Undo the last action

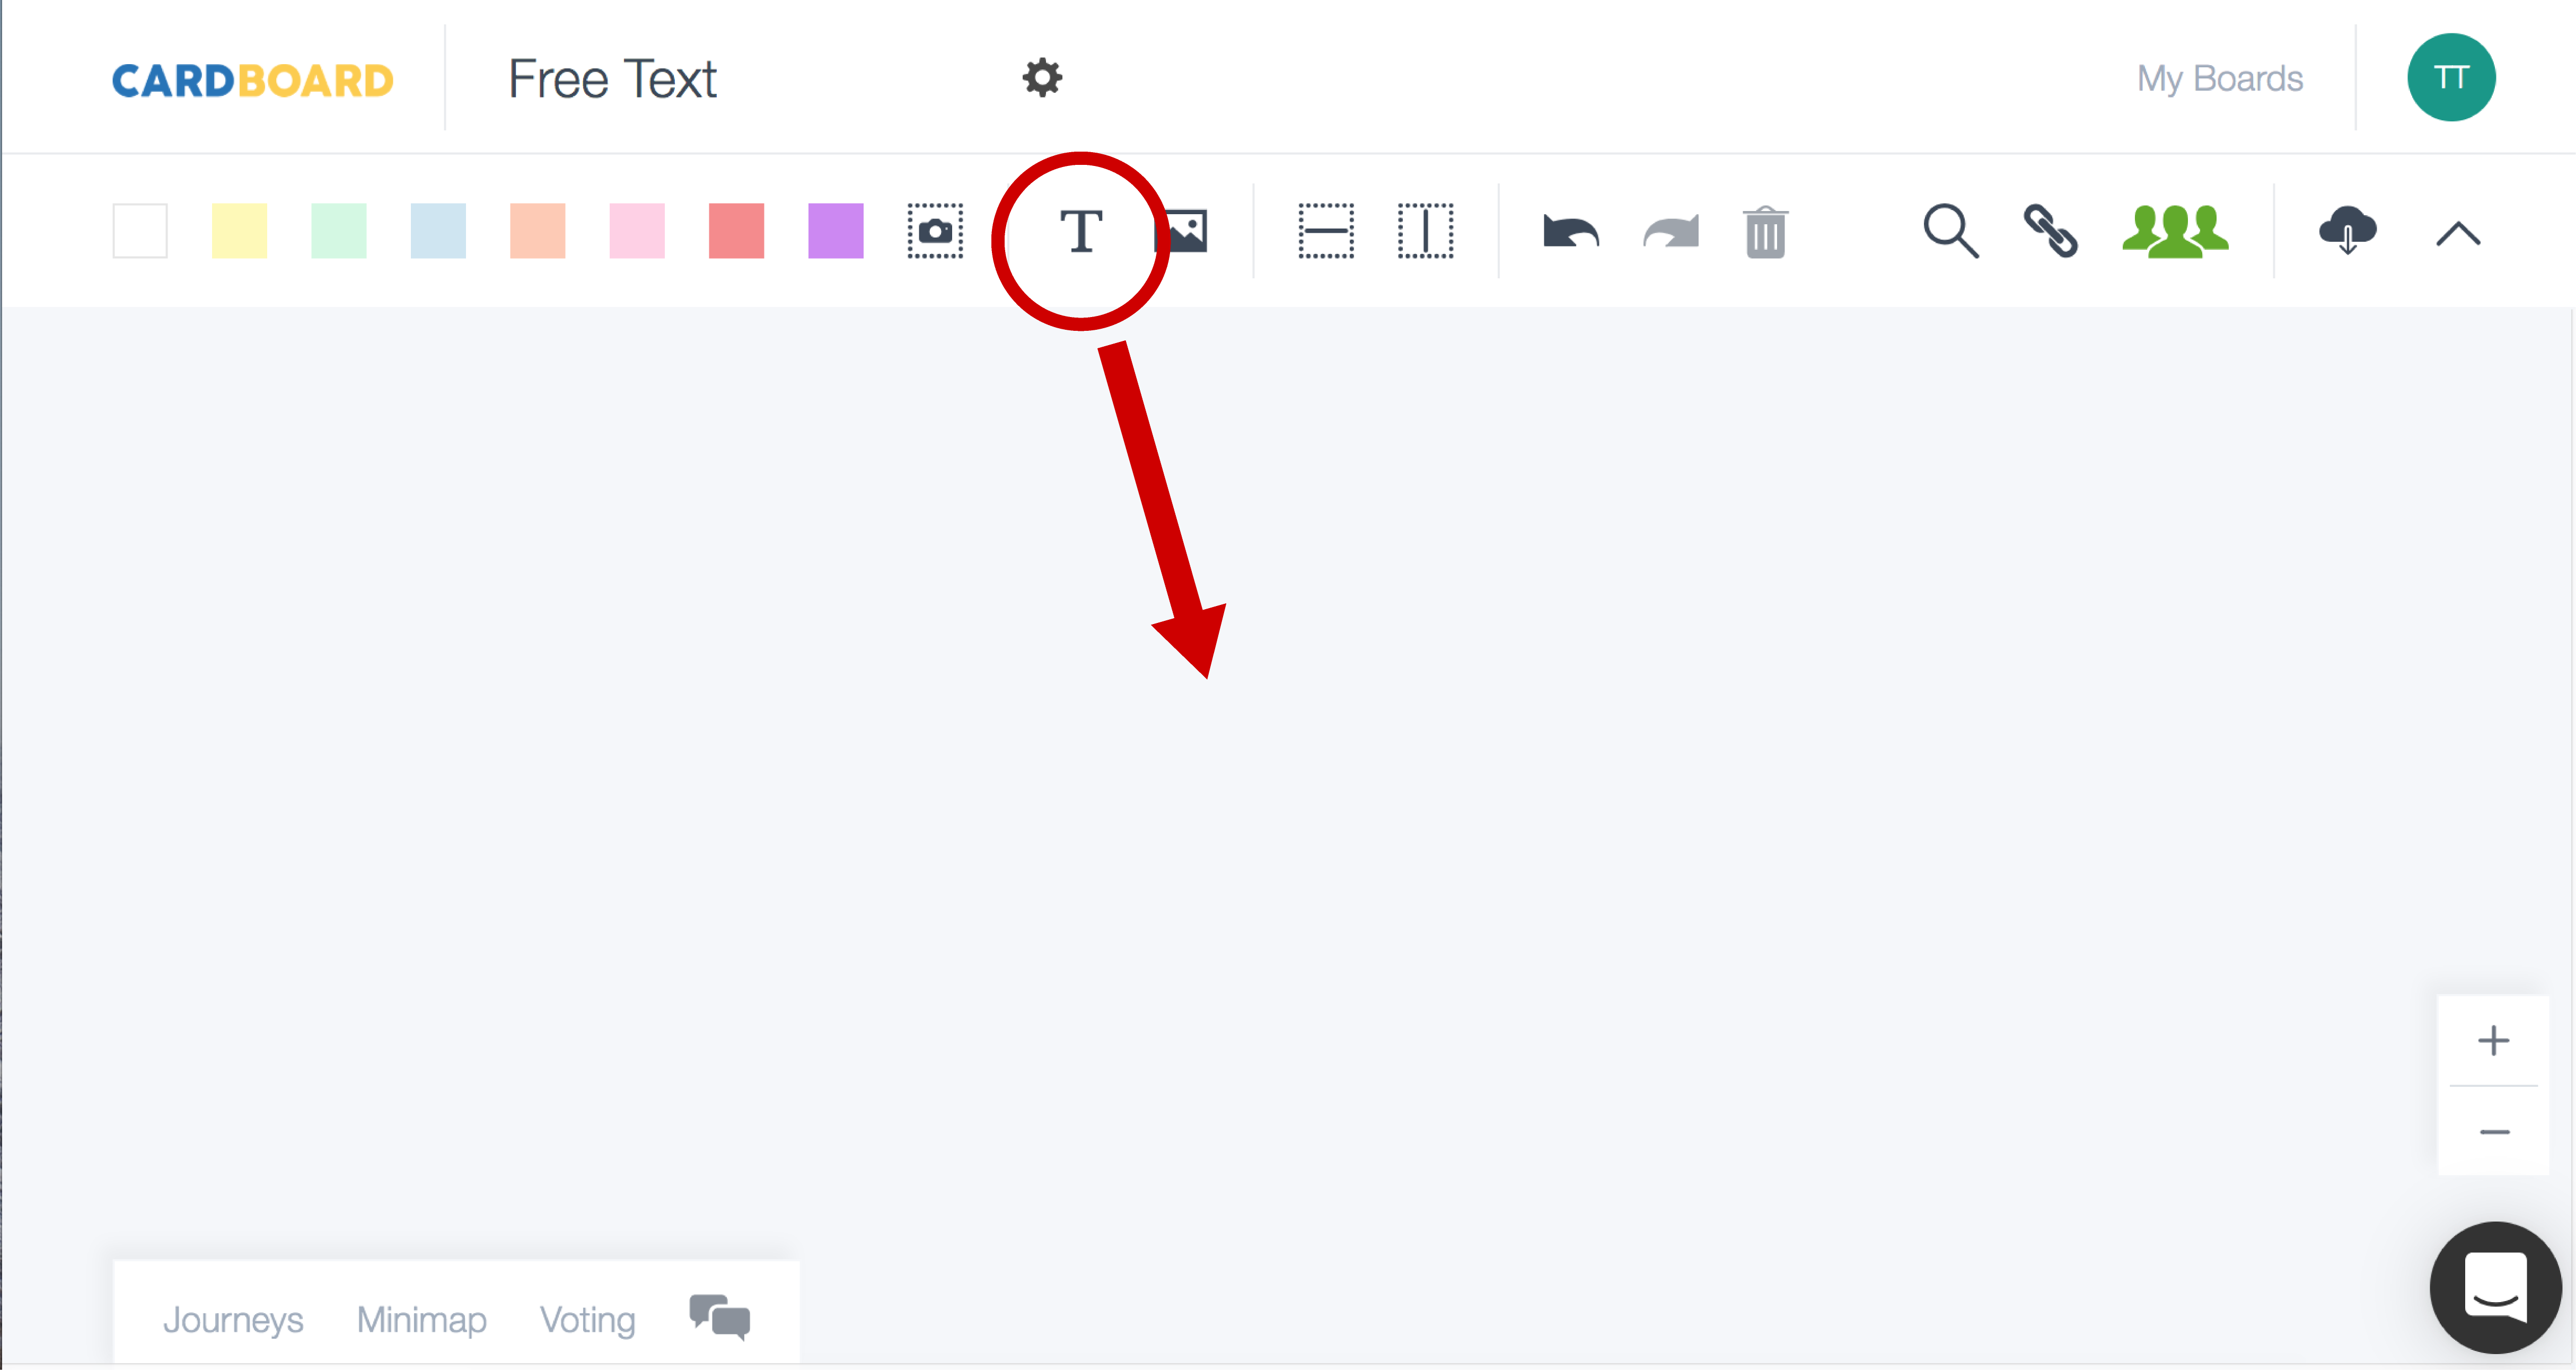point(1570,232)
